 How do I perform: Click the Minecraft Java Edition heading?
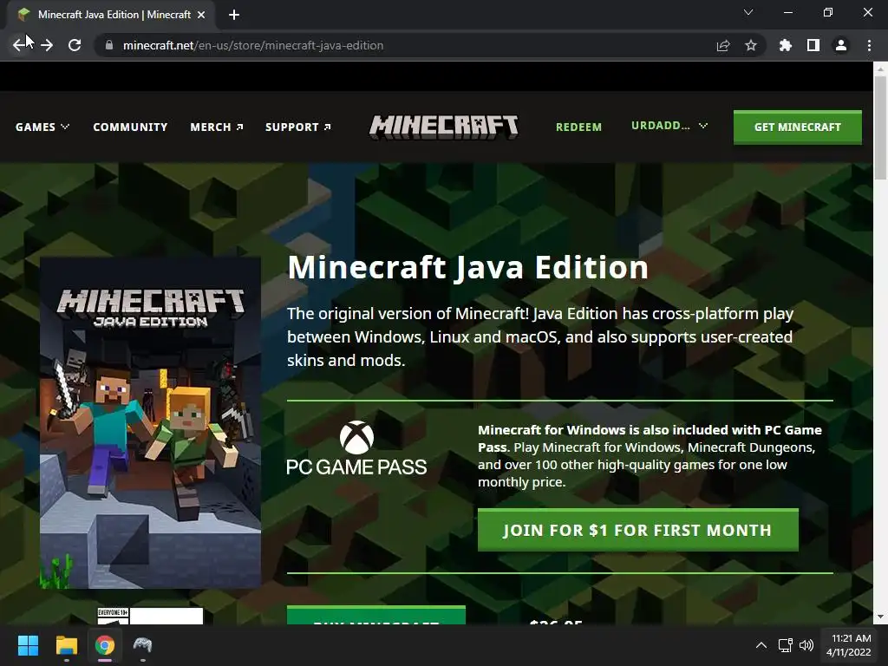coord(467,267)
